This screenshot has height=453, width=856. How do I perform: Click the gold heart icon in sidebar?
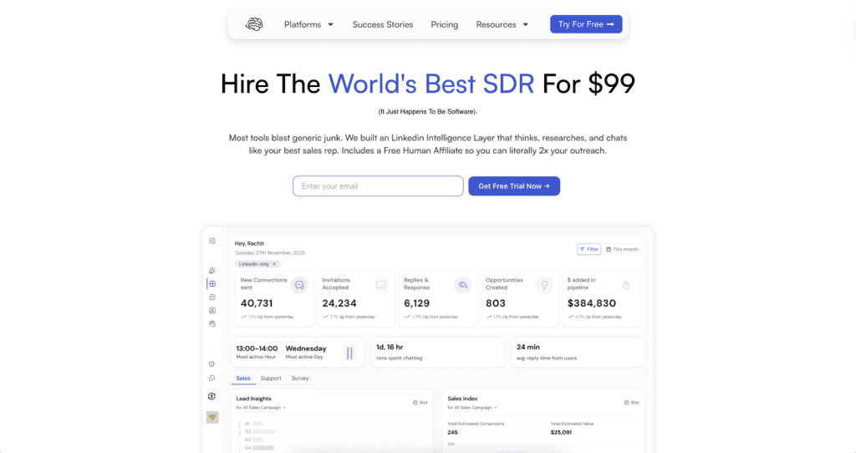coord(212,416)
